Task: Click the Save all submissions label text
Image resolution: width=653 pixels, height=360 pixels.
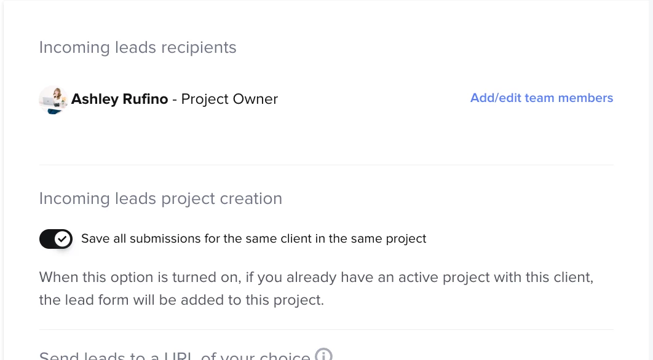Action: click(253, 239)
